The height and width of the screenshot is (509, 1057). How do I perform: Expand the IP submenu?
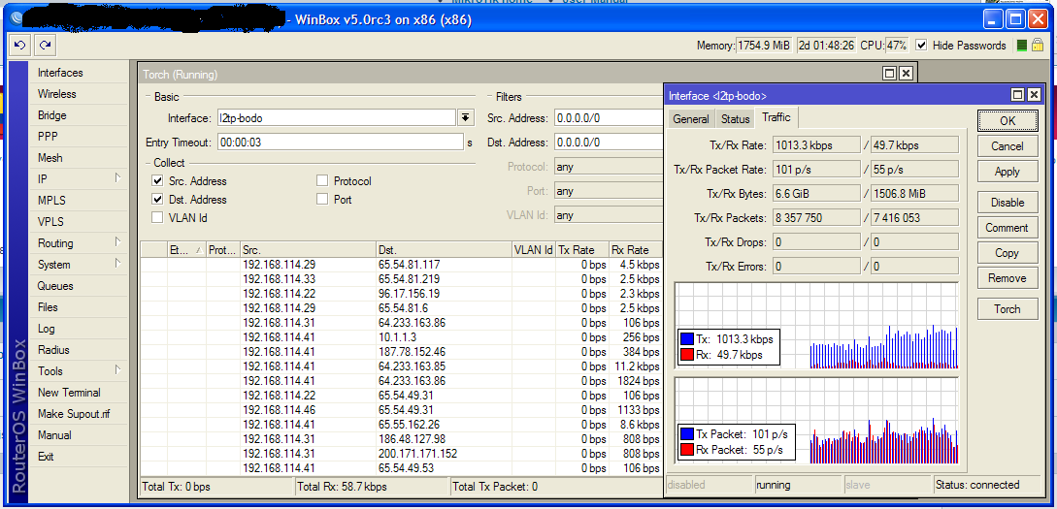(117, 178)
